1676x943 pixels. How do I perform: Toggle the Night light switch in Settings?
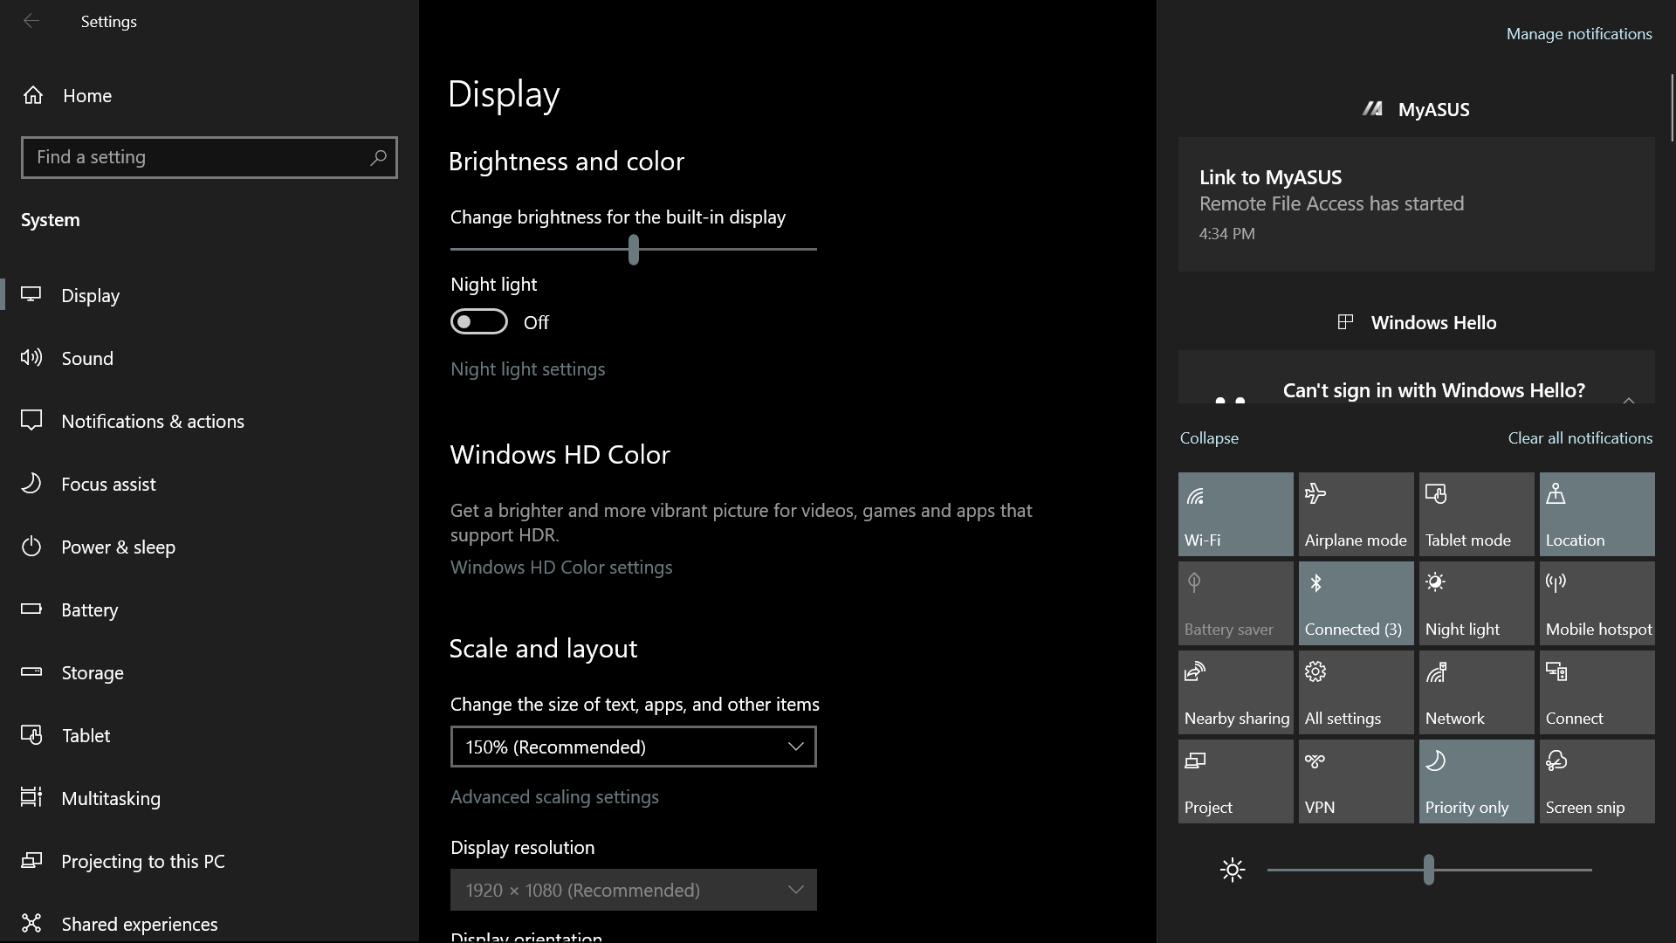click(478, 321)
